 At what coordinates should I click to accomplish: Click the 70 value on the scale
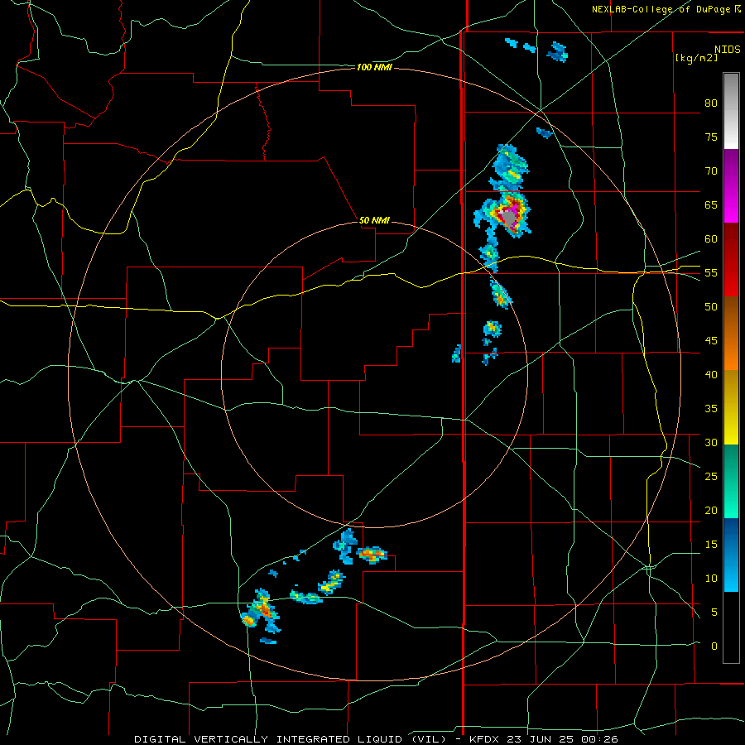tap(711, 171)
